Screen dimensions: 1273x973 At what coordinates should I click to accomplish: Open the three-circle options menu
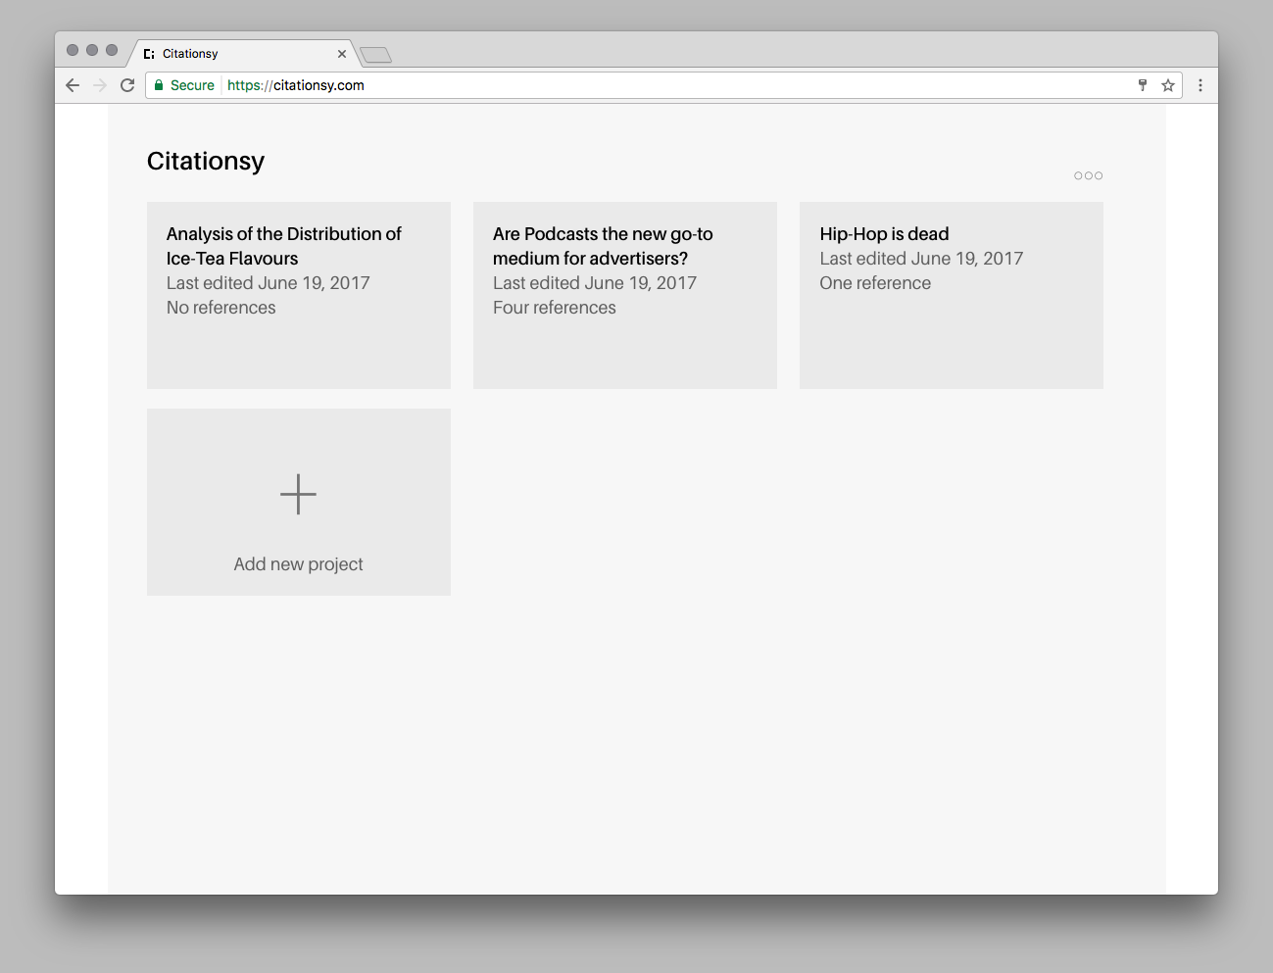(1088, 175)
